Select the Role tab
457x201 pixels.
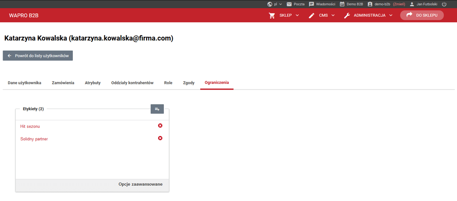168,83
